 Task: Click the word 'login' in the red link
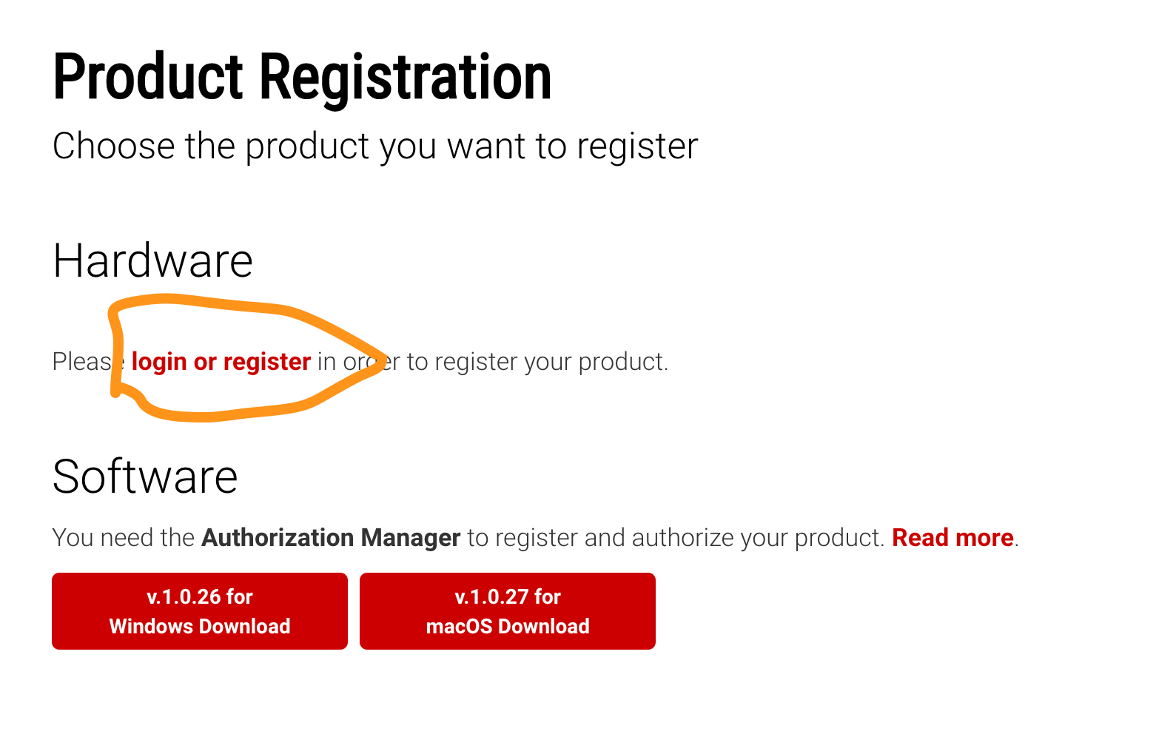pos(159,362)
